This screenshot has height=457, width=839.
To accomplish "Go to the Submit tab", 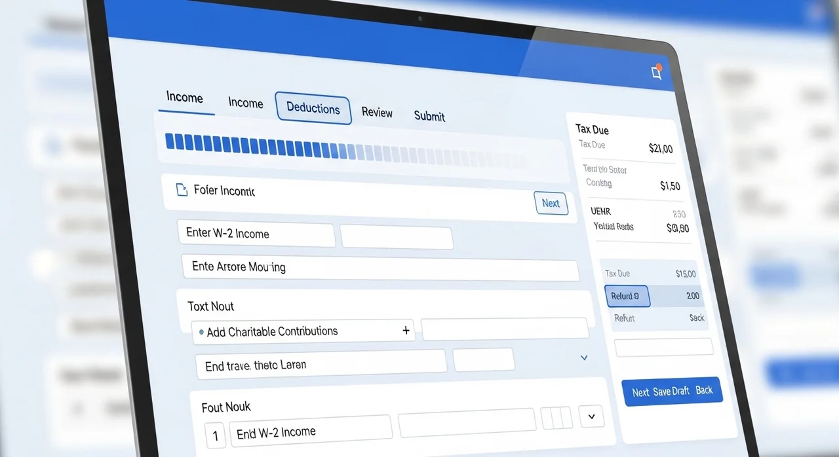I will click(x=429, y=116).
